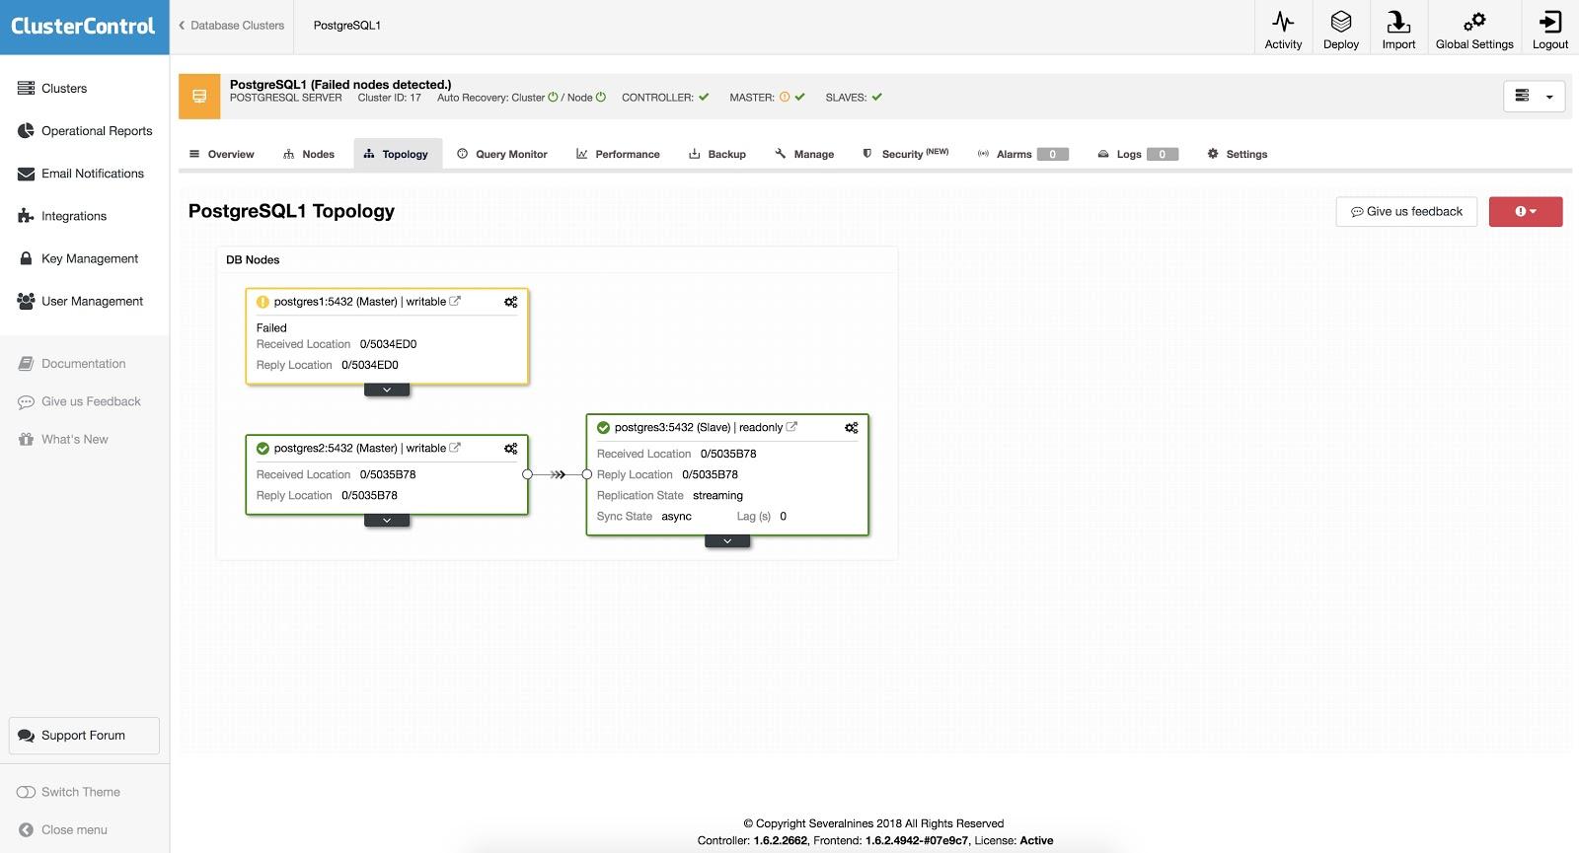The width and height of the screenshot is (1579, 853).
Task: Toggle Switch Theme in sidebar
Action: pos(68,792)
